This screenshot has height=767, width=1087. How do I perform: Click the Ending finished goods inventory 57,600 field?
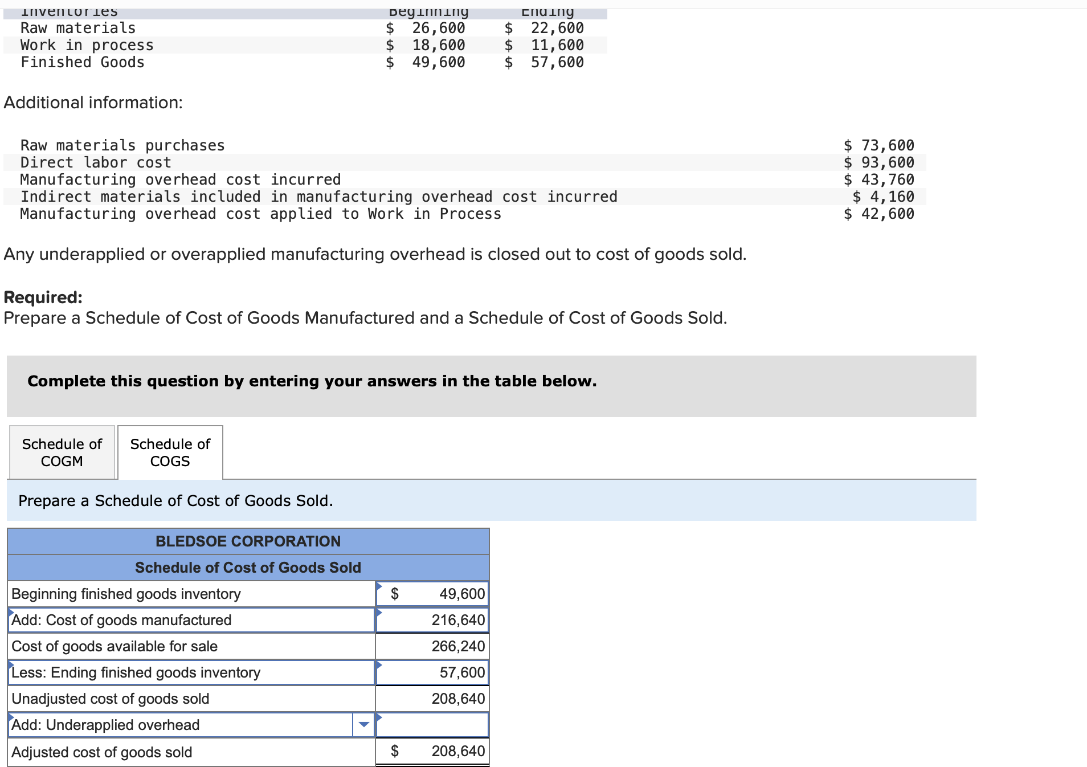click(x=433, y=672)
